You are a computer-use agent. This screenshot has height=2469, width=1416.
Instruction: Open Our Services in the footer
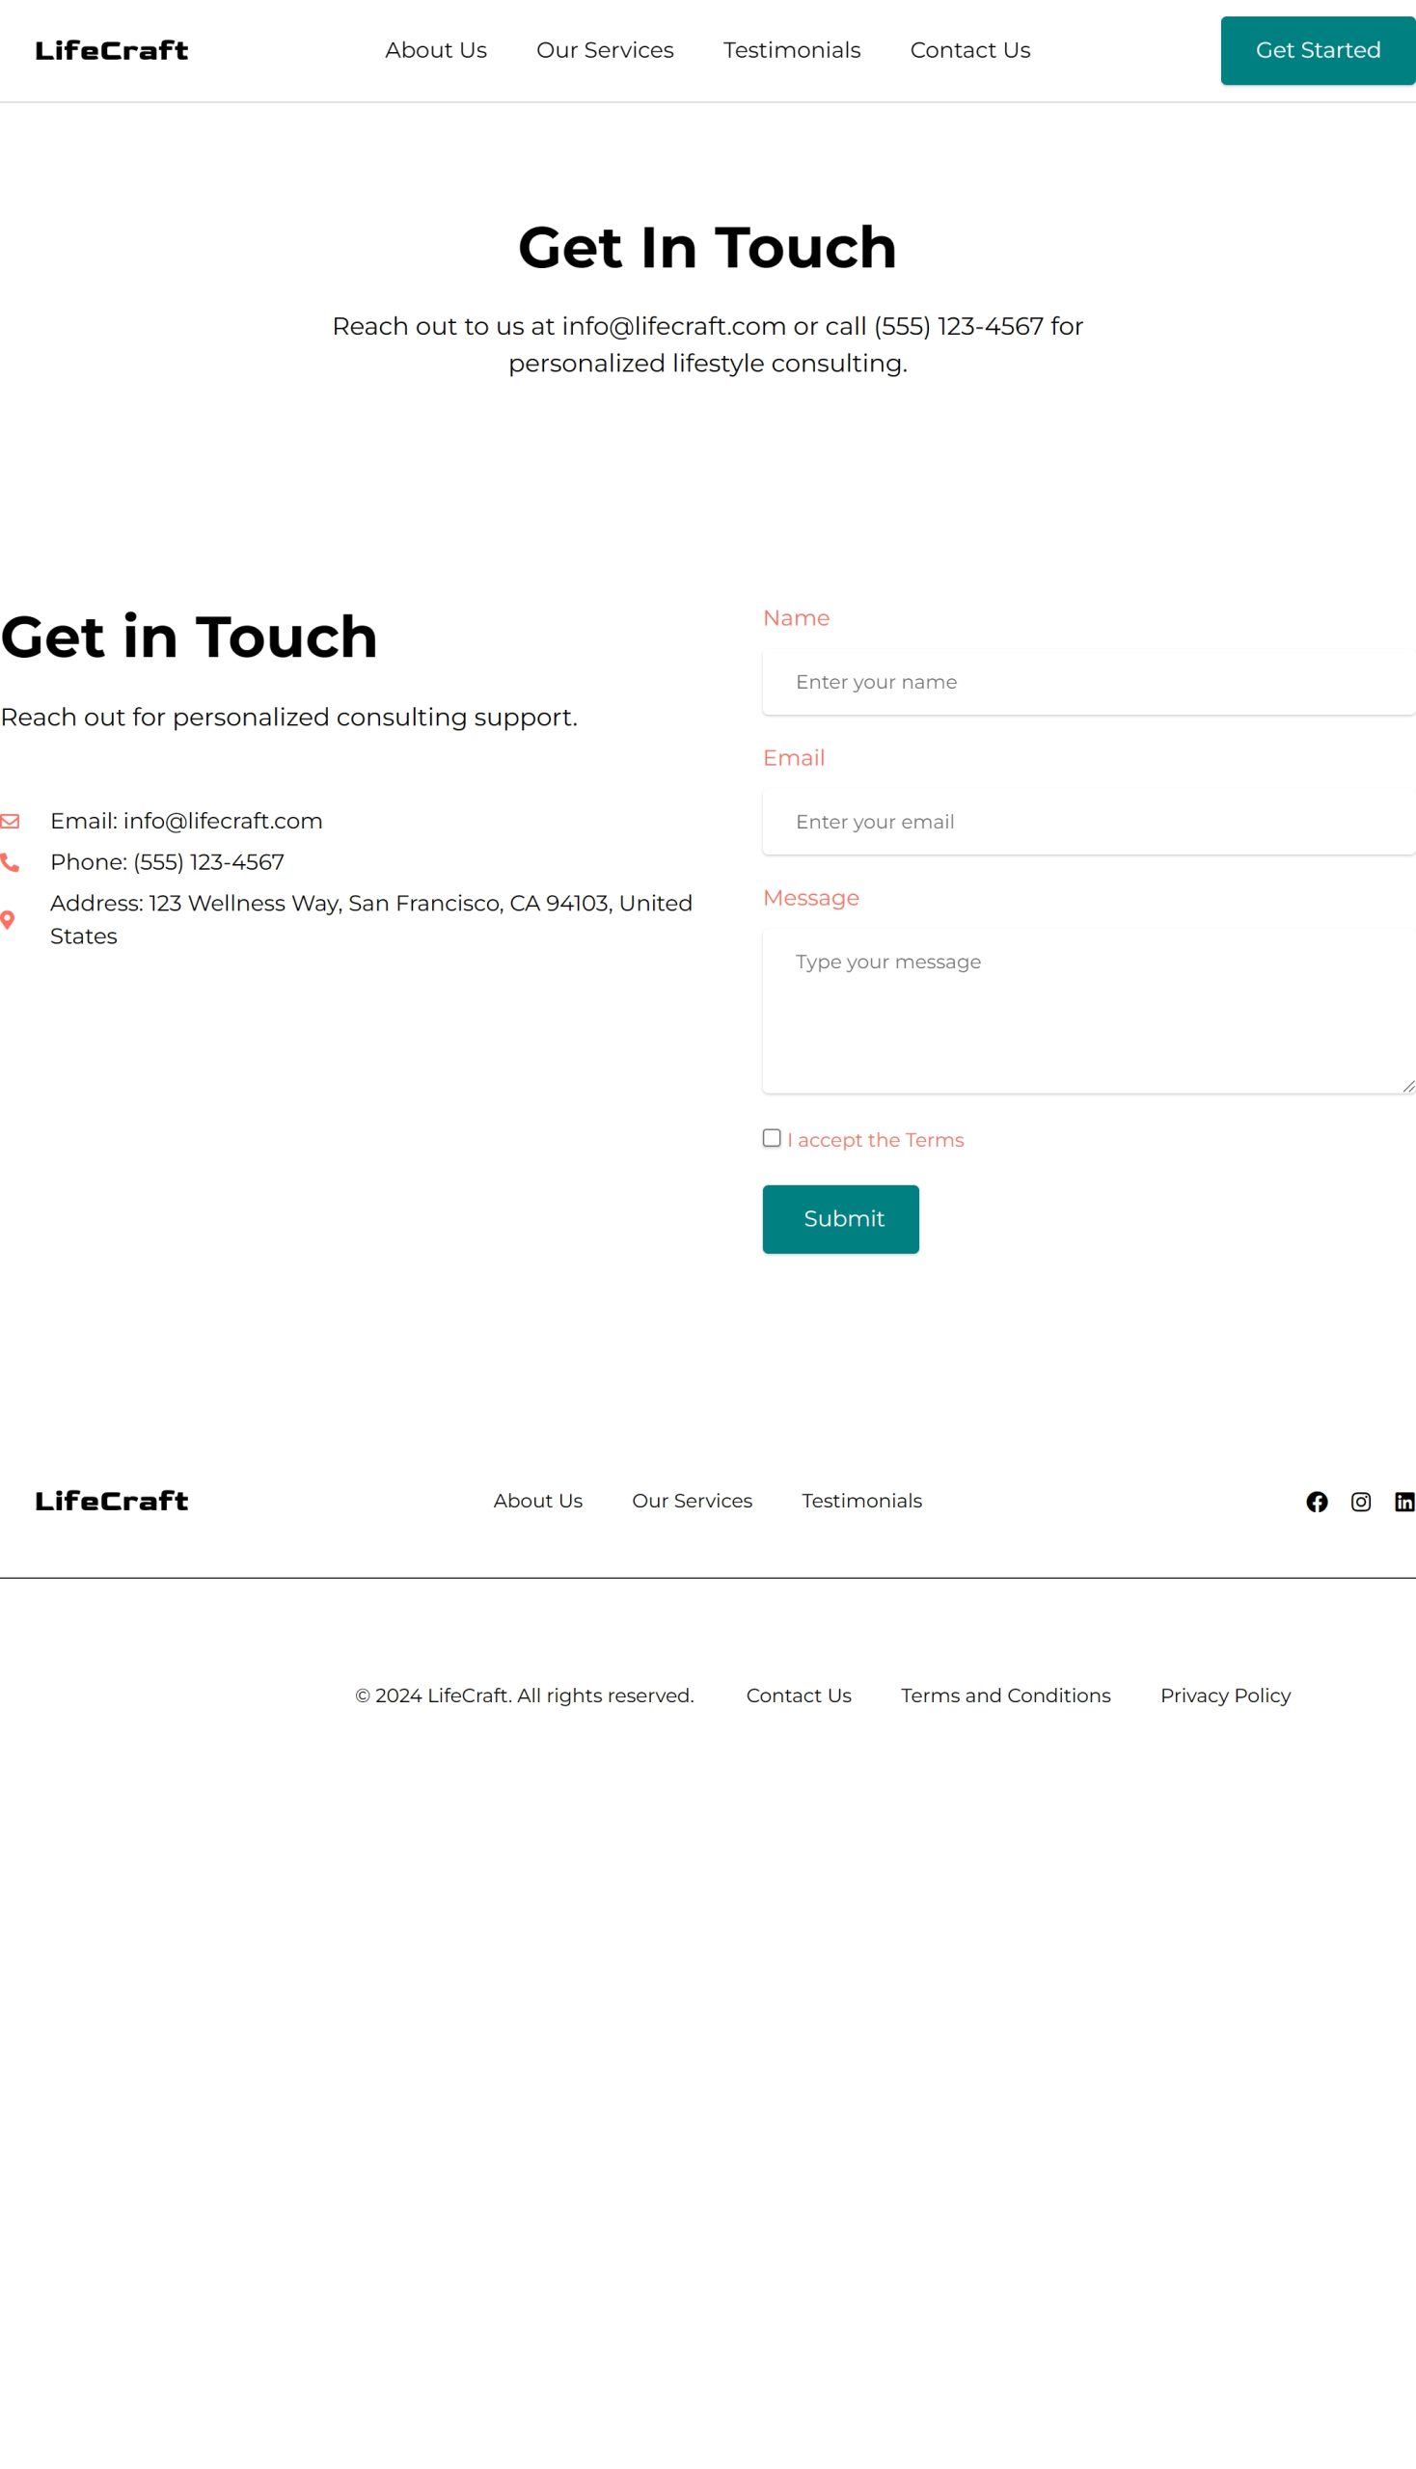pyautogui.click(x=693, y=1501)
